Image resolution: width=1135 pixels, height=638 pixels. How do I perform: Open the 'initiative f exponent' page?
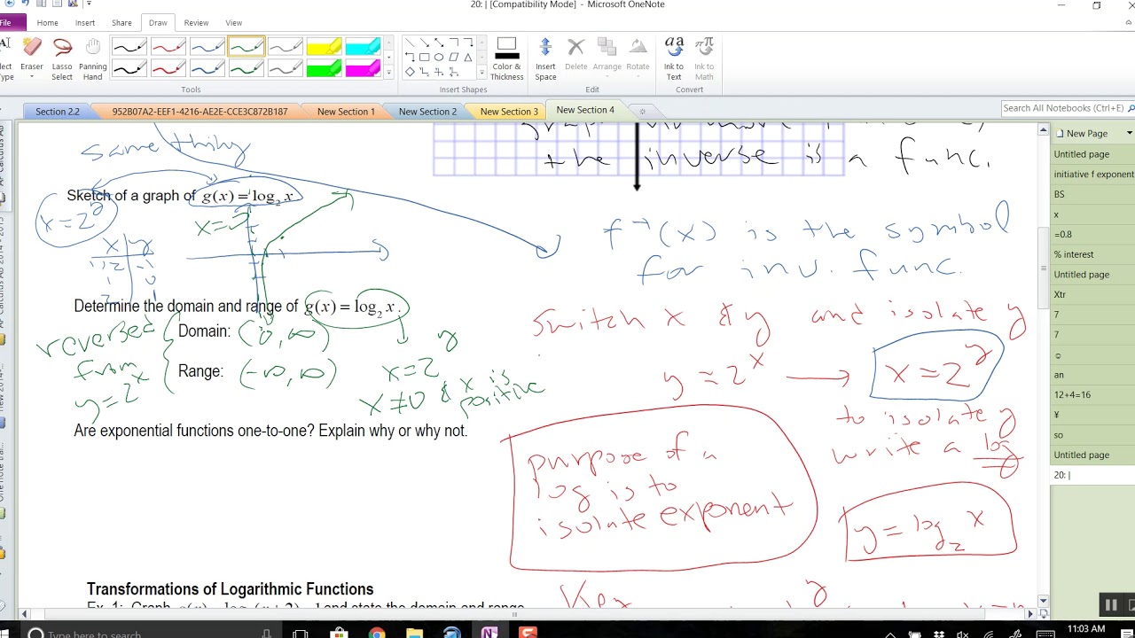[1093, 175]
